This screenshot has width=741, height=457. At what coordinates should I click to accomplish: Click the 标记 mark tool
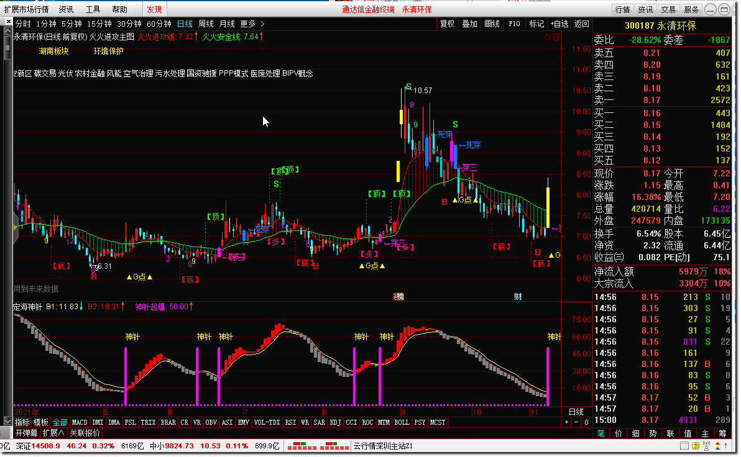(x=536, y=24)
